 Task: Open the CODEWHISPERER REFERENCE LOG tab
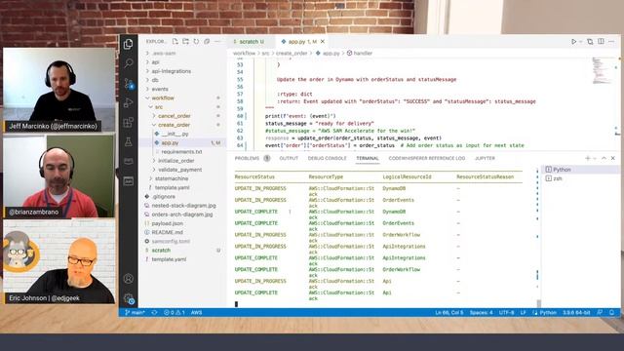(427, 158)
